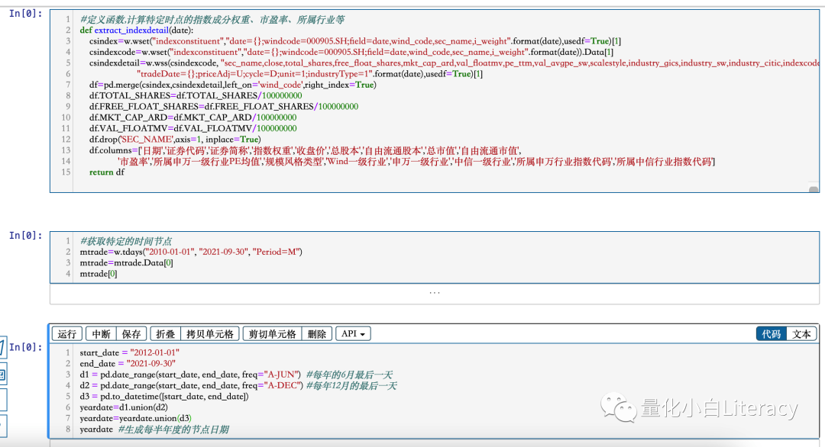This screenshot has width=825, height=447.
Task: Click the end_date = "2021-09-30" line
Action: pos(128,364)
